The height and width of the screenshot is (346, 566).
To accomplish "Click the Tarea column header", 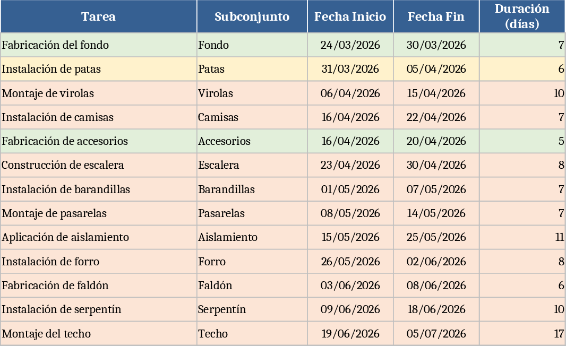I will pyautogui.click(x=99, y=17).
